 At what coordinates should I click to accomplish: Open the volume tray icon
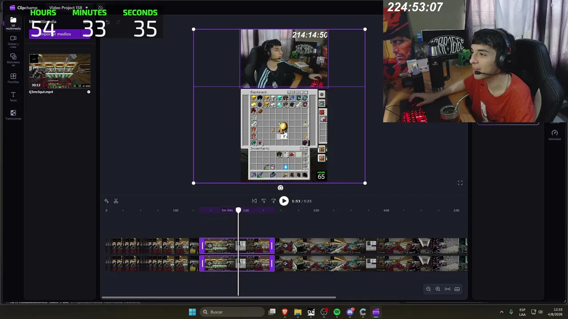pos(541,312)
